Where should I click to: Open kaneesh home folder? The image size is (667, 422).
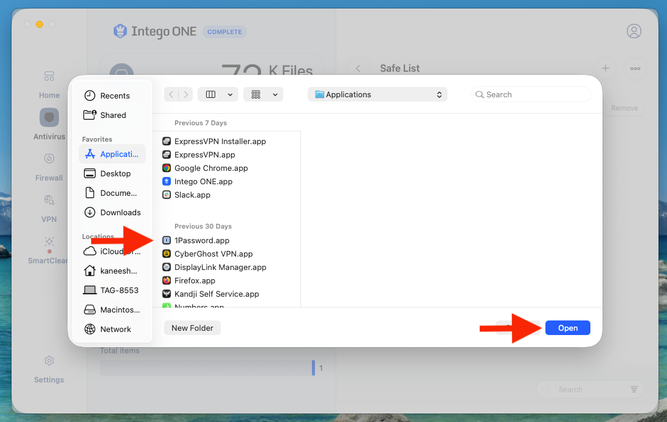pyautogui.click(x=112, y=271)
